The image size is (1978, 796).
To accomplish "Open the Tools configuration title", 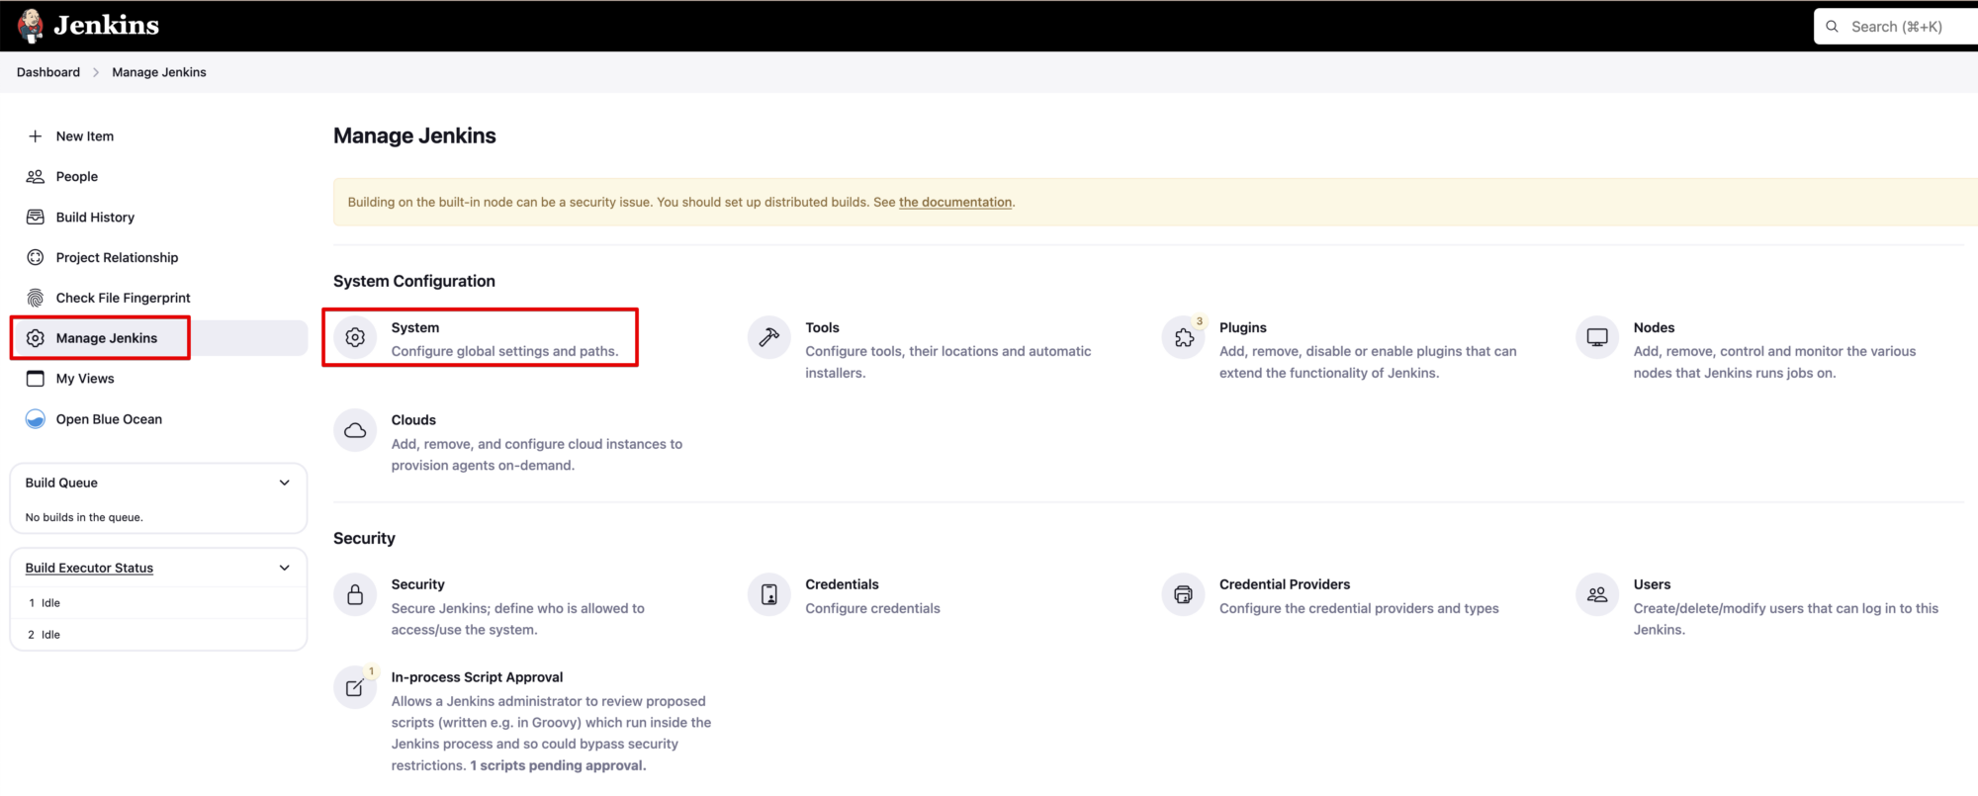I will [x=822, y=328].
